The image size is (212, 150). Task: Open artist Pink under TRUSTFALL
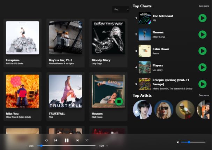pyautogui.click(x=51, y=117)
